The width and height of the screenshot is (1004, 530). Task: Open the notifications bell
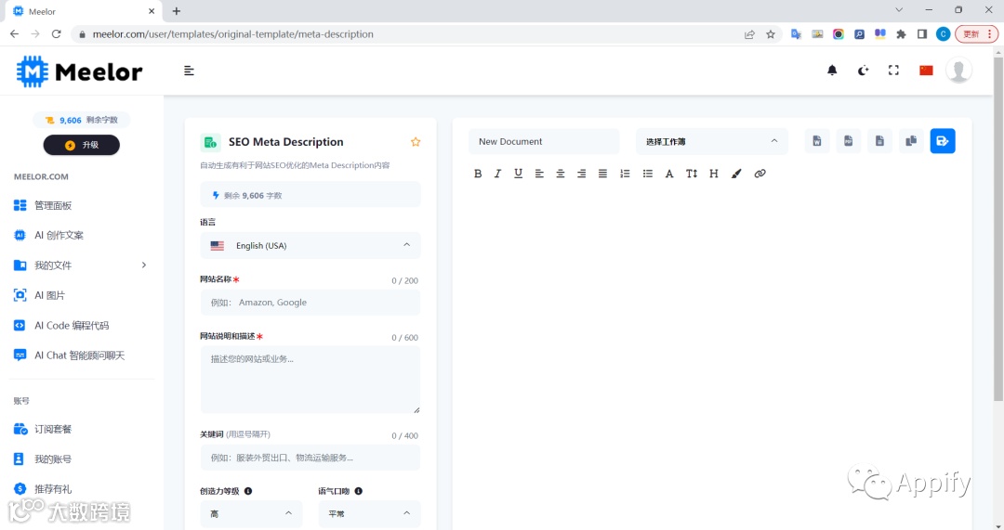click(x=832, y=71)
